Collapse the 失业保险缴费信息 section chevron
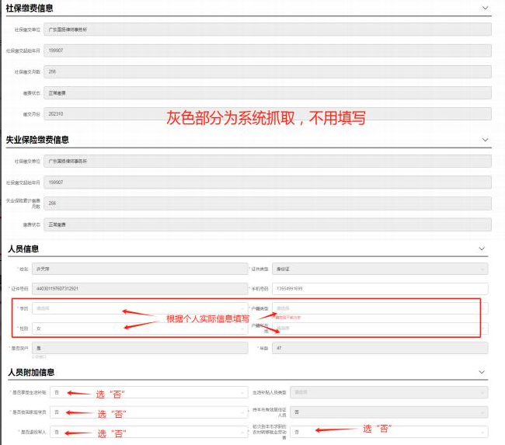This screenshot has height=445, width=505. click(485, 140)
